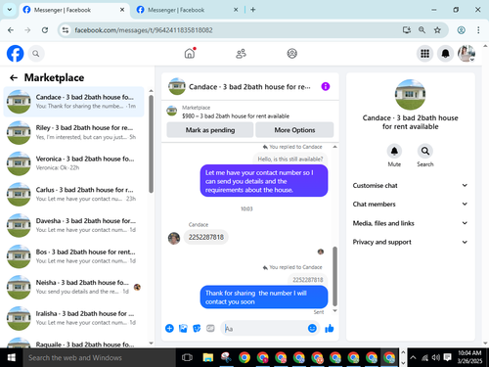Expand Media, files and links section
The image size is (489, 367).
click(410, 223)
